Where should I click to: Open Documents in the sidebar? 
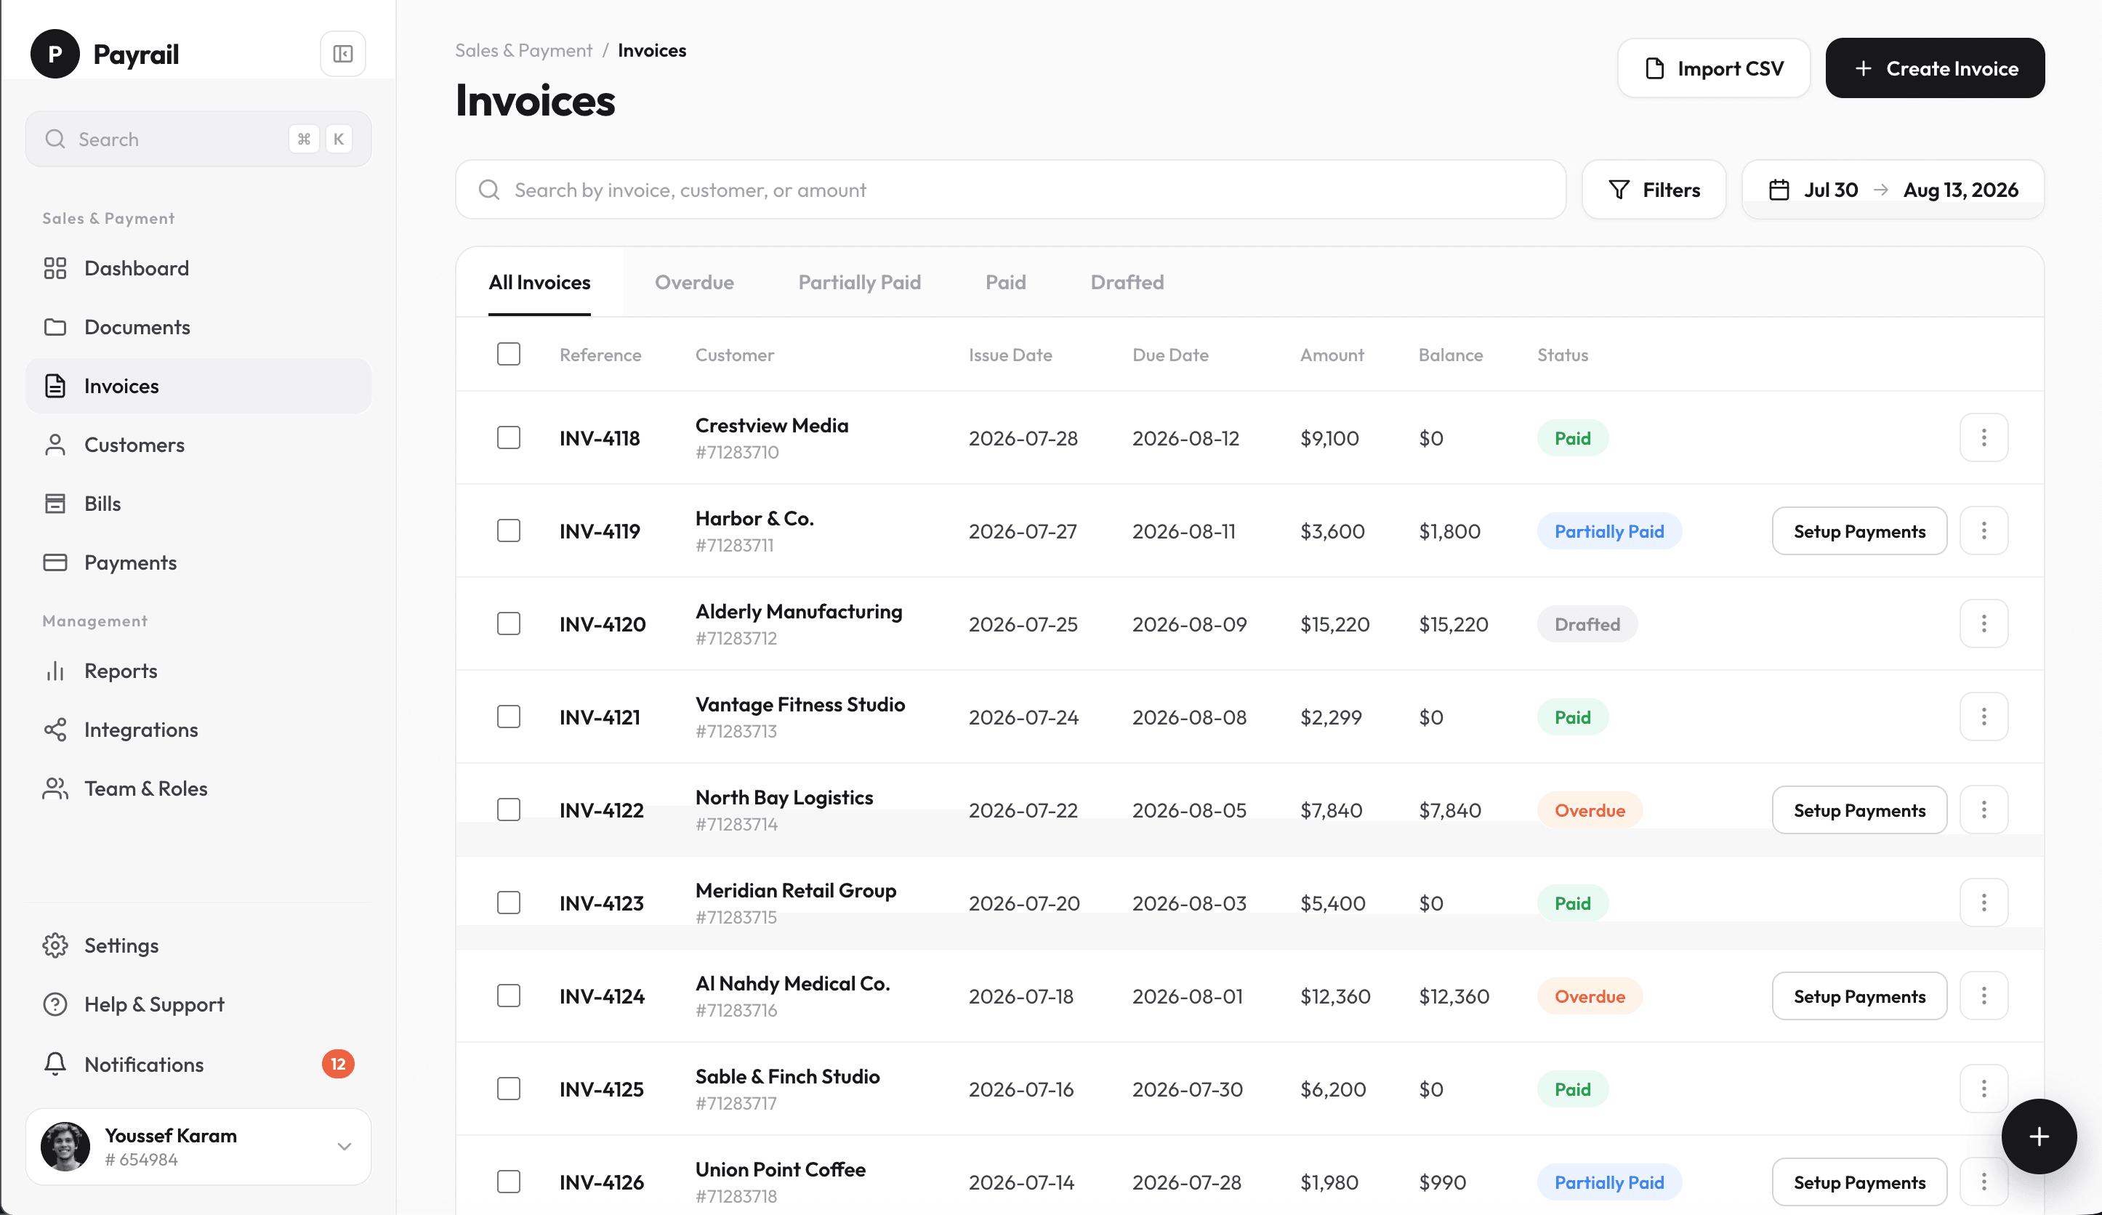point(198,327)
